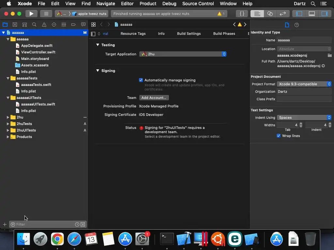Screen dimensions: 334x250
Task: Open the Target Application dropdown
Action: point(183,54)
